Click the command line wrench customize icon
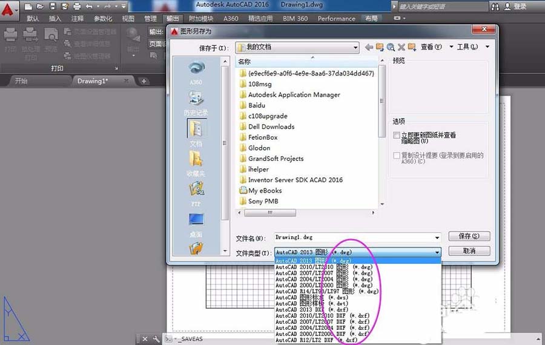Screen dimensions: 545x345 pos(156,339)
